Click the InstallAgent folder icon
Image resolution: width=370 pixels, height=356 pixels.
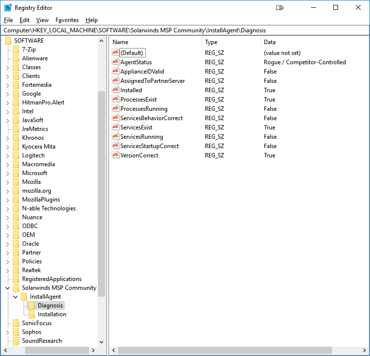pyautogui.click(x=24, y=297)
